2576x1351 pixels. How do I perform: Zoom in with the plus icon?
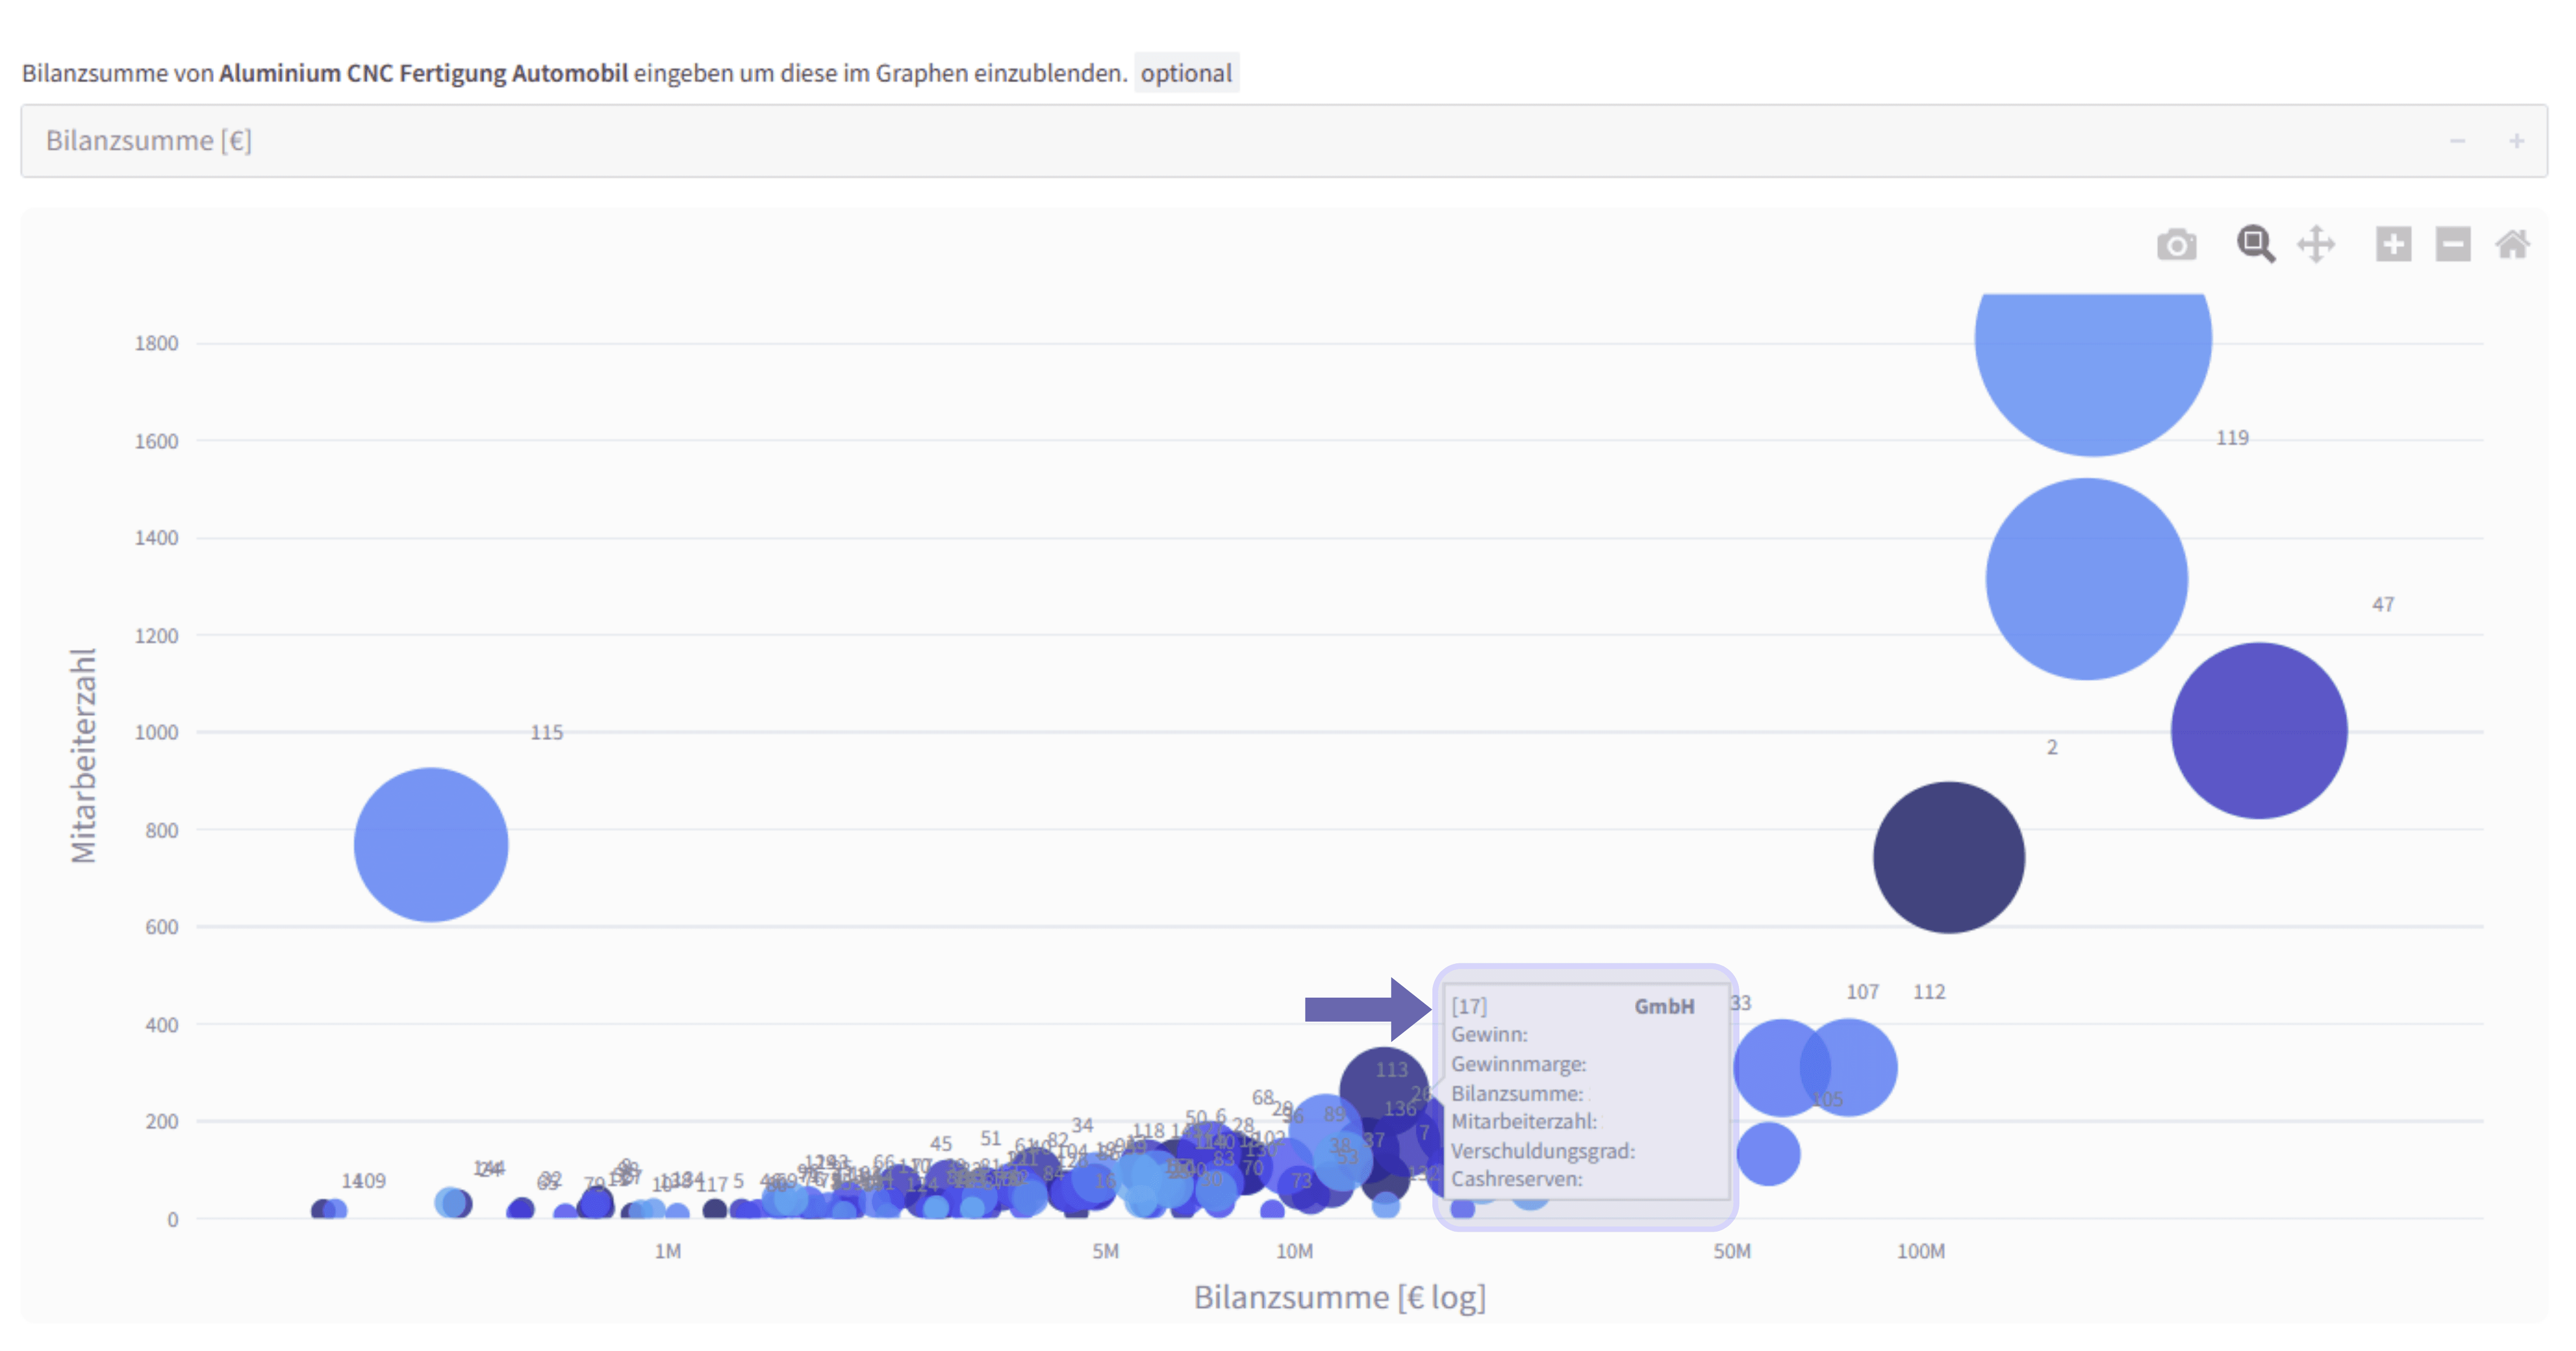tap(2393, 245)
